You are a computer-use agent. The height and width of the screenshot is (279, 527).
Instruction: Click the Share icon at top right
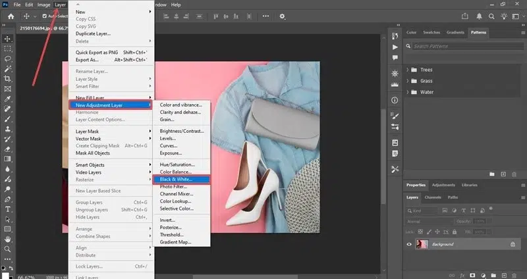click(x=465, y=16)
